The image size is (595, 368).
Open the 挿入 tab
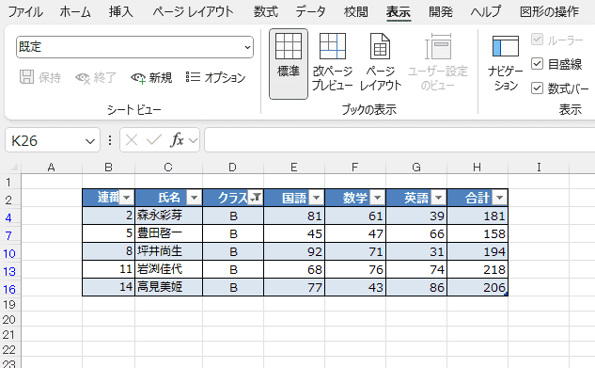[121, 12]
